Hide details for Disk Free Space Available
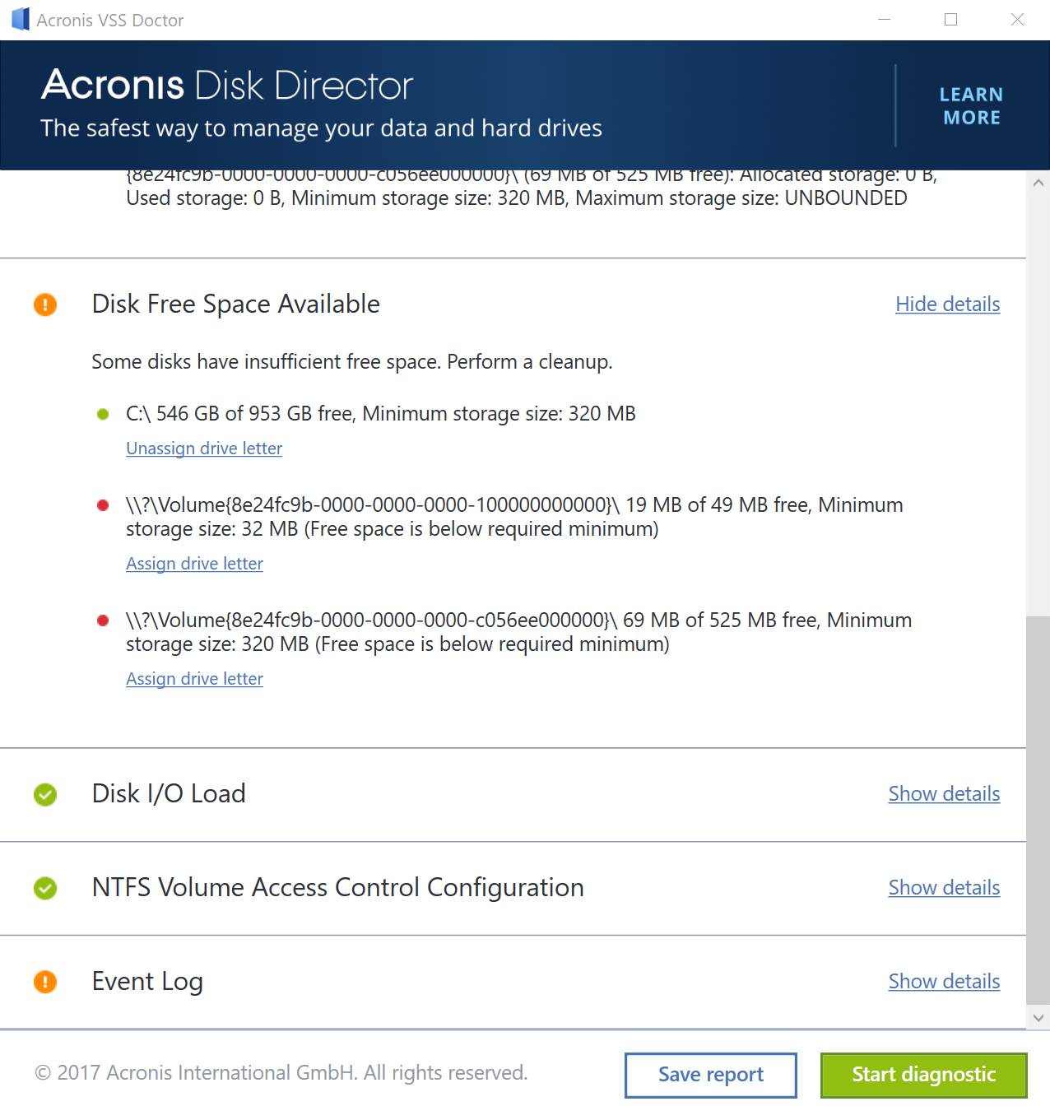This screenshot has width=1050, height=1120. (947, 304)
